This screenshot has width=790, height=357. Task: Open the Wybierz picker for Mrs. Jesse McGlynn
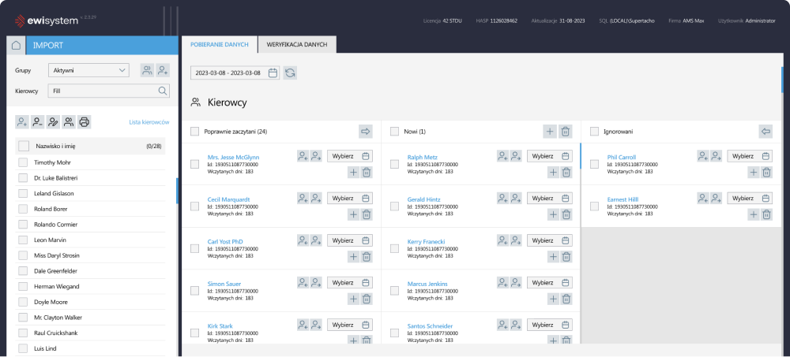pos(349,156)
